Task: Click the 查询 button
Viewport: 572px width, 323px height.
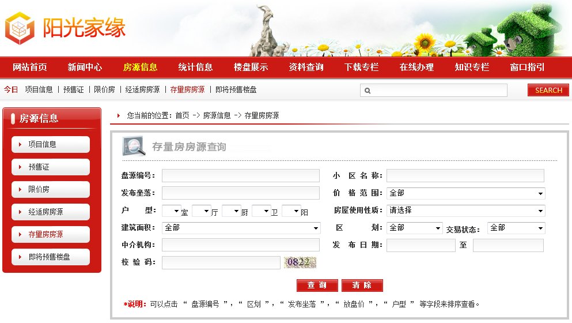Action: tap(317, 286)
